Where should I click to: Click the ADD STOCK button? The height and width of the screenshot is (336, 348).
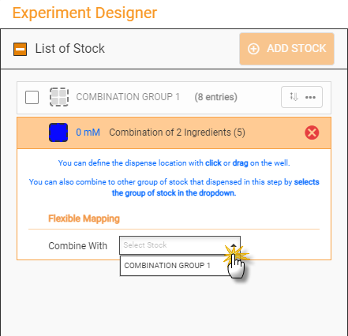(286, 49)
